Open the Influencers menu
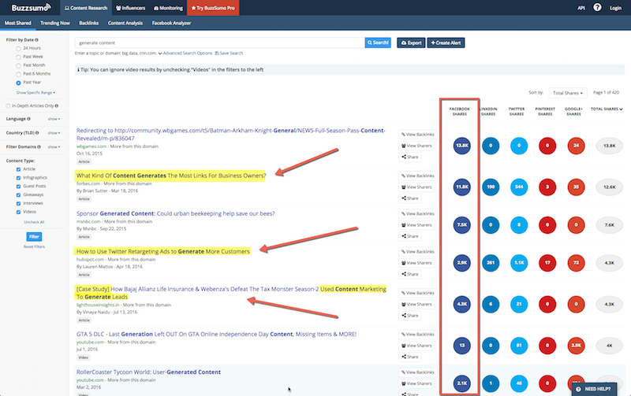 click(x=131, y=8)
